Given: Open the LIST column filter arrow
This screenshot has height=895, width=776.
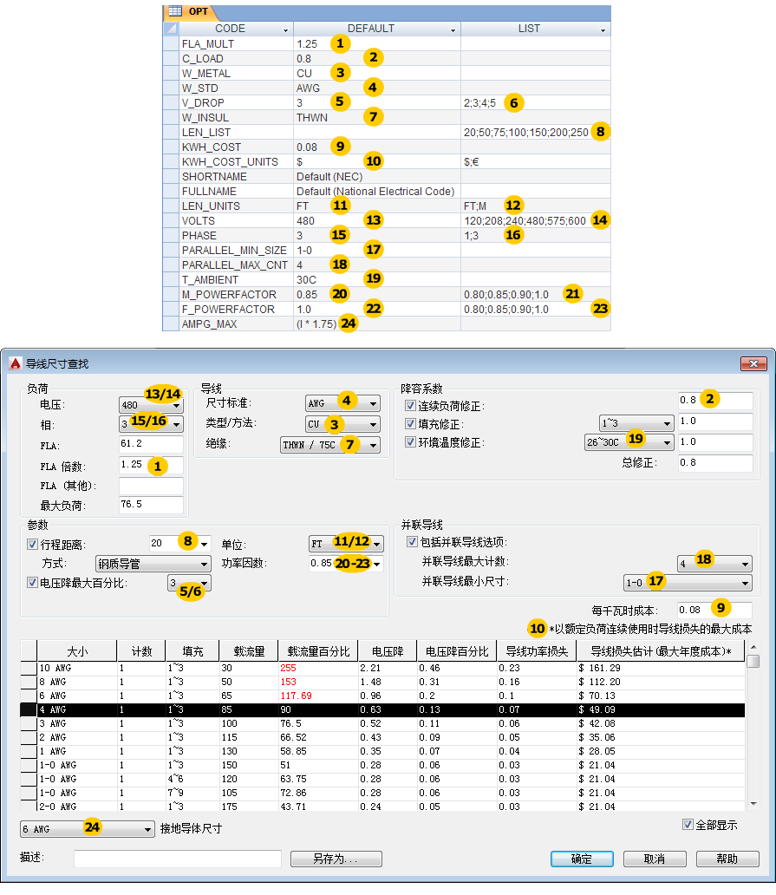Looking at the screenshot, I should click(603, 29).
